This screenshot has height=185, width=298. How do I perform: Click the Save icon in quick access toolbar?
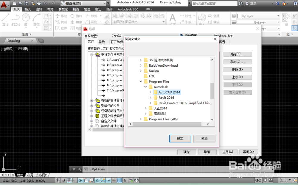click(27, 3)
